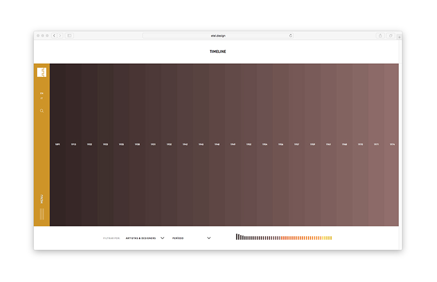437x282 pixels.
Task: Select the Período filter label
Action: (x=178, y=238)
